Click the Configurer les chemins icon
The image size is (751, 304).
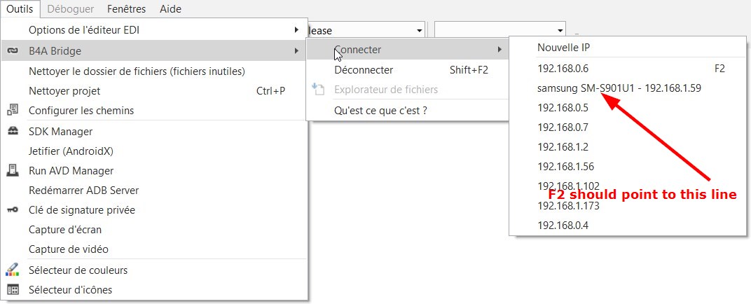(x=13, y=111)
